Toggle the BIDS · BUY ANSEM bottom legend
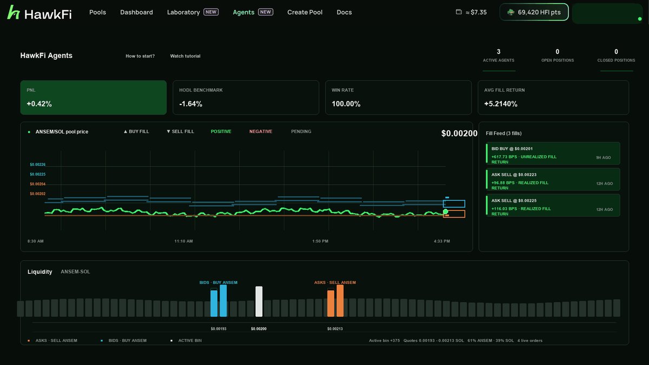The image size is (649, 365). point(123,341)
